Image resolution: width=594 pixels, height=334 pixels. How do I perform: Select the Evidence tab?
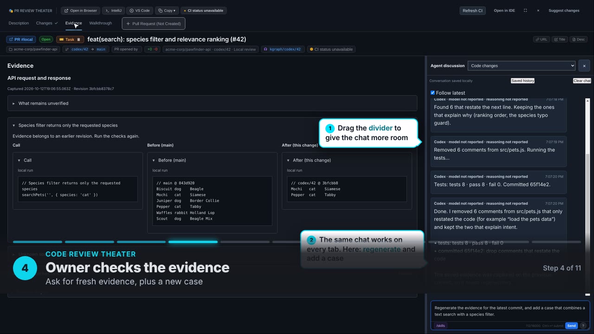point(73,23)
